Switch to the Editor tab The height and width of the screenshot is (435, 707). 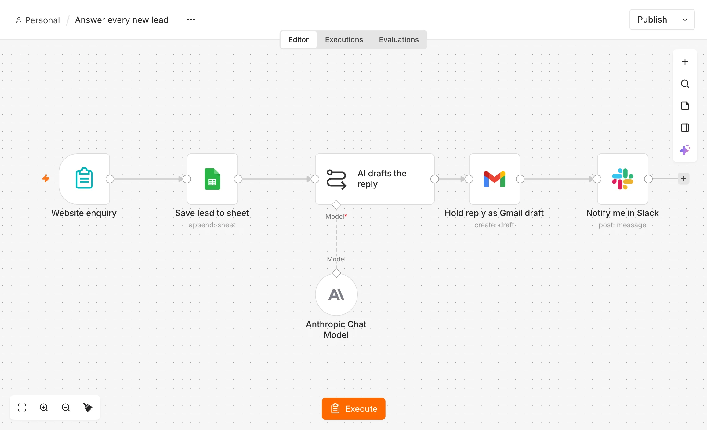coord(299,40)
